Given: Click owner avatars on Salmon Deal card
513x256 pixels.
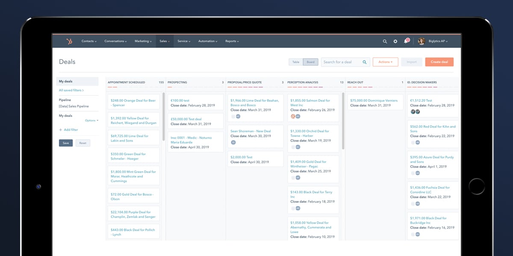Looking at the screenshot, I should click(x=295, y=116).
